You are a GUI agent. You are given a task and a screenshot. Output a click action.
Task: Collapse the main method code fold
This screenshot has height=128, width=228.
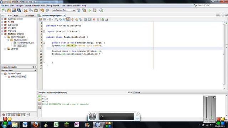44,43
